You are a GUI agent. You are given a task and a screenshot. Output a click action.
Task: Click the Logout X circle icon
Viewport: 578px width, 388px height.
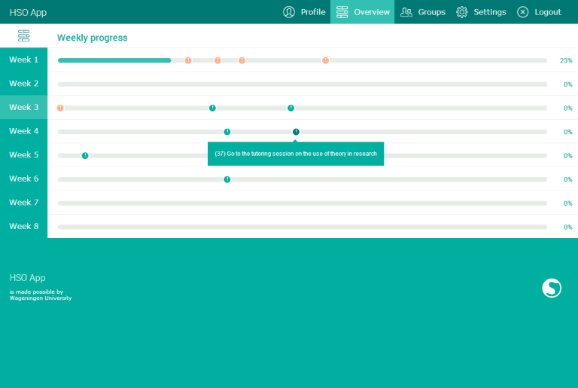(x=523, y=12)
